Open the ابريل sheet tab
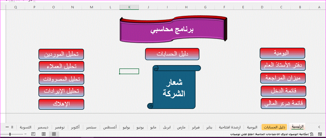 pos(167,127)
